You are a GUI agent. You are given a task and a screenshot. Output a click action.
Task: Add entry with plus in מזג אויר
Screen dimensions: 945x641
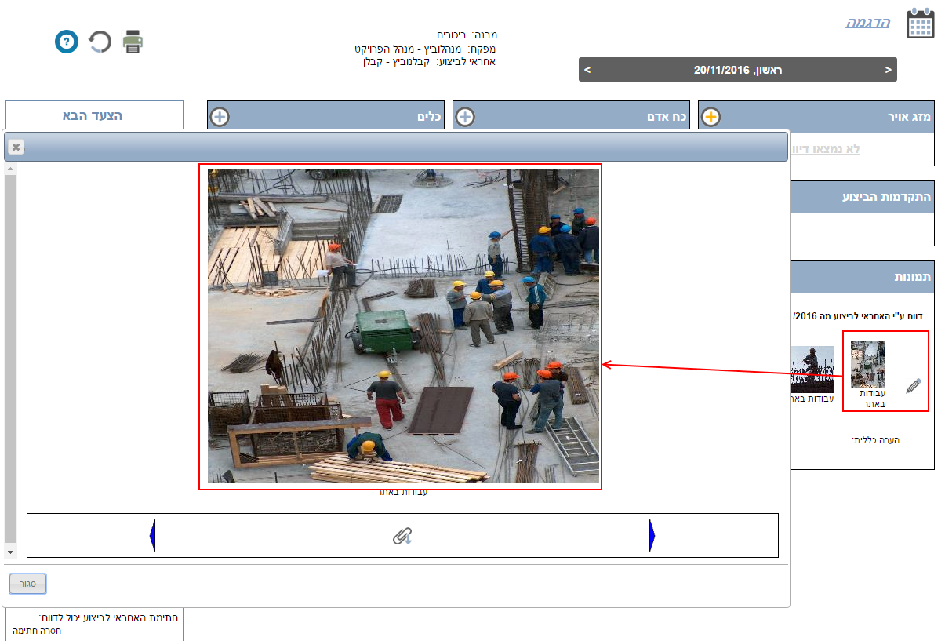(711, 117)
